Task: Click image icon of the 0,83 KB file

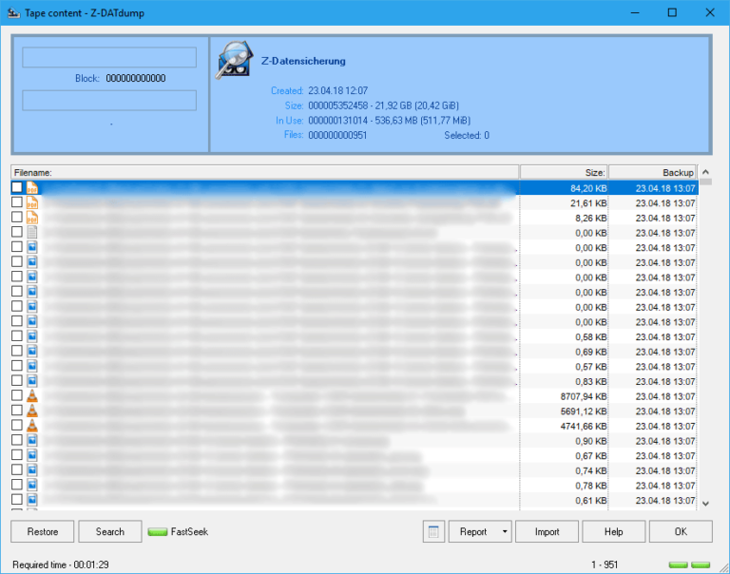Action: [32, 381]
